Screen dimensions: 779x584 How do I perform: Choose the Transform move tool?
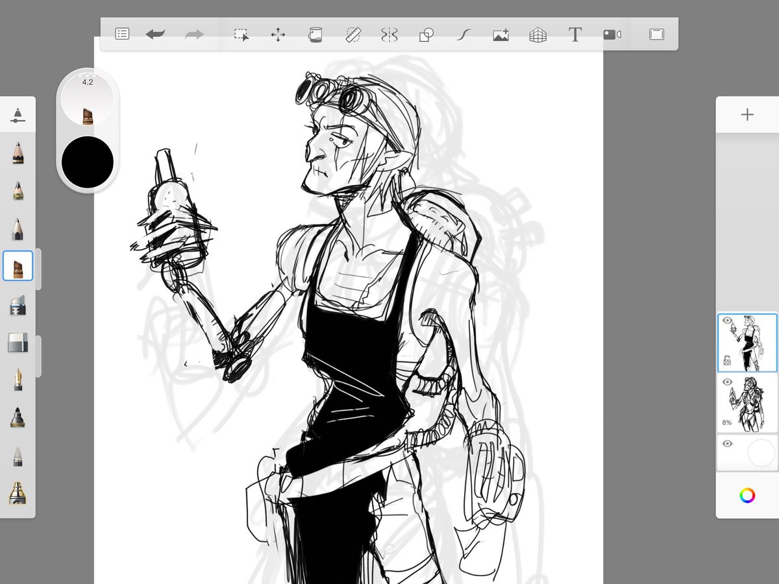278,34
